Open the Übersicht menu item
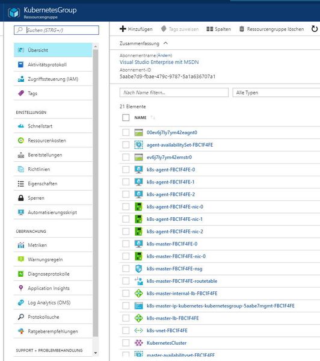 (53, 50)
